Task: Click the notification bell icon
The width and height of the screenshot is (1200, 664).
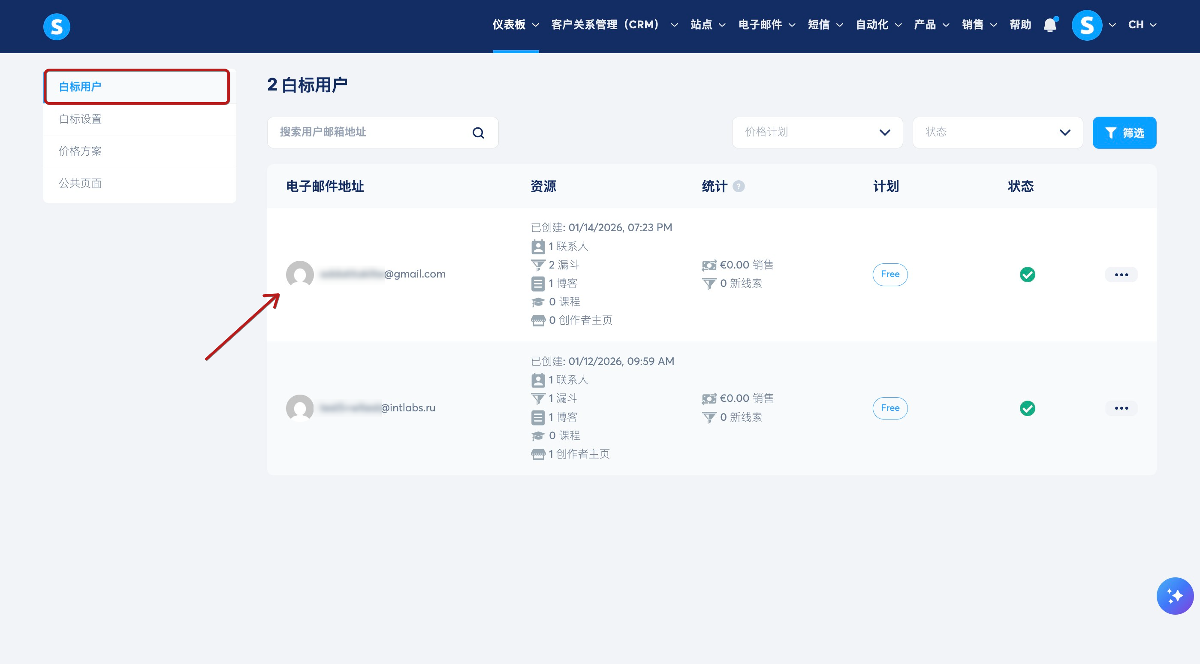Action: coord(1050,25)
